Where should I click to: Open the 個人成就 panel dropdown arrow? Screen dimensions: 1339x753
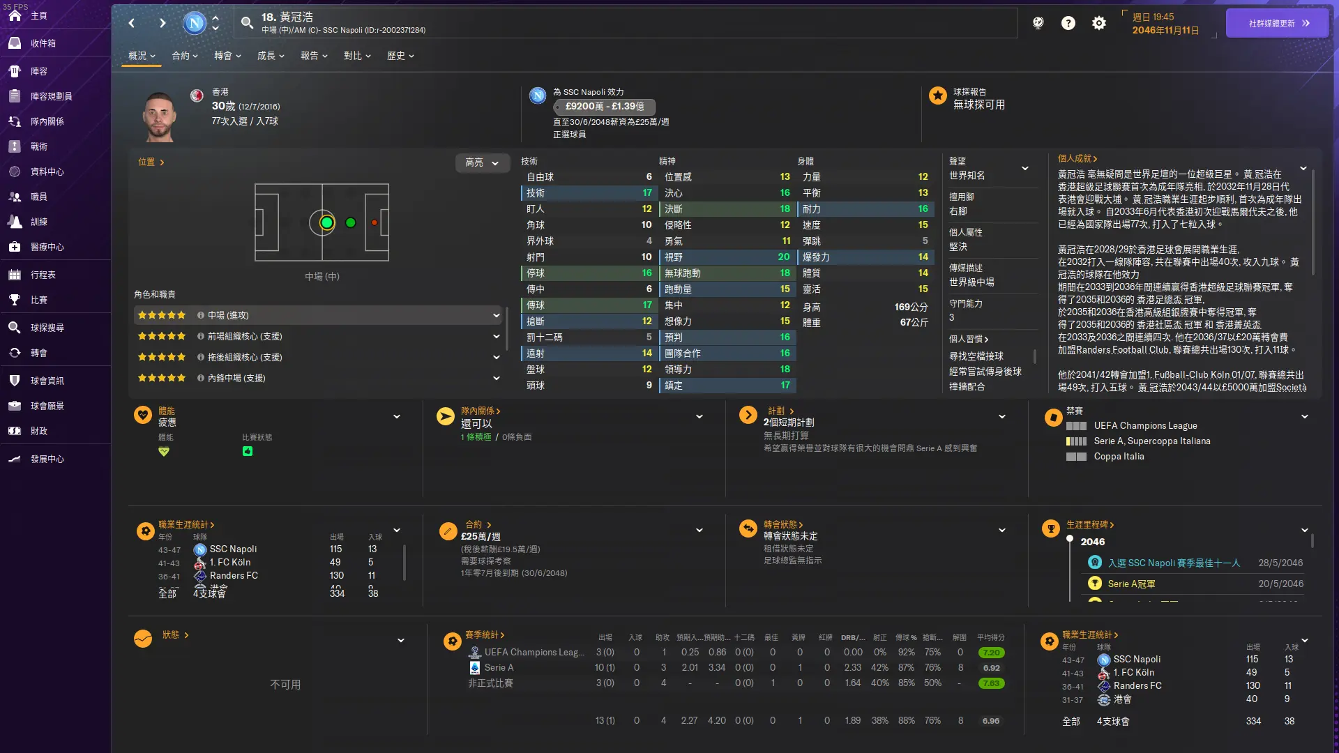(x=1303, y=169)
